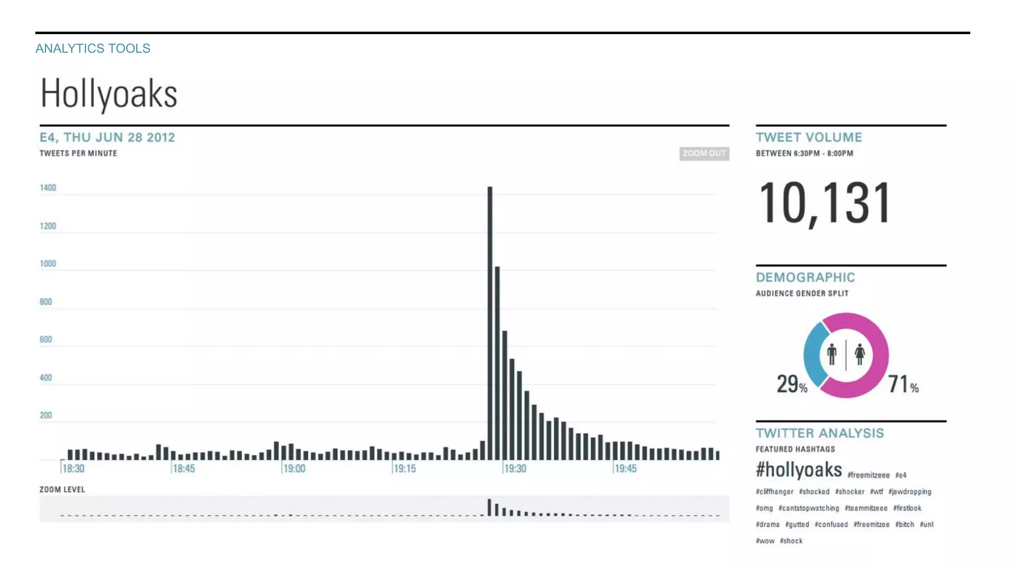Viewport: 1015px width, 571px height.
Task: Click the TWEET VOLUME section heading
Action: pos(809,137)
